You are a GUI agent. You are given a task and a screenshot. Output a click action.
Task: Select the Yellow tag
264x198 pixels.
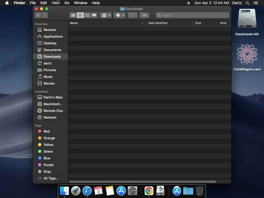click(x=50, y=145)
